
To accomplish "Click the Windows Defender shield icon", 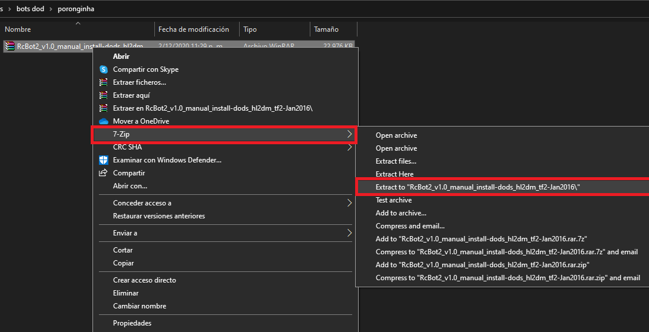I will pyautogui.click(x=104, y=160).
